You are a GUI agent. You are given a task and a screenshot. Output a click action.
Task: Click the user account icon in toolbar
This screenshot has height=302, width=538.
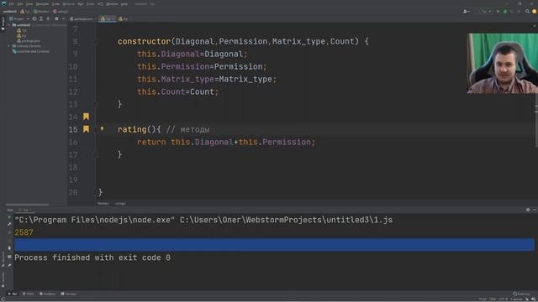[x=467, y=11]
